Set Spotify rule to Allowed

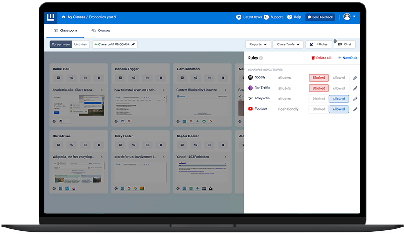[339, 78]
